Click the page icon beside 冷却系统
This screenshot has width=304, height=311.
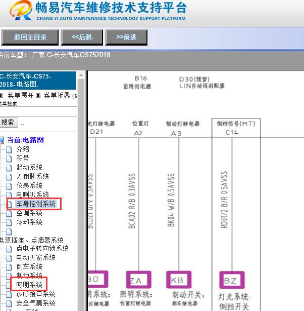click(x=9, y=222)
